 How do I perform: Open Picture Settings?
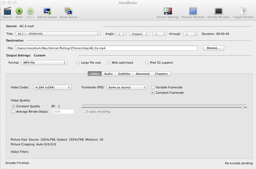[x=168, y=11]
